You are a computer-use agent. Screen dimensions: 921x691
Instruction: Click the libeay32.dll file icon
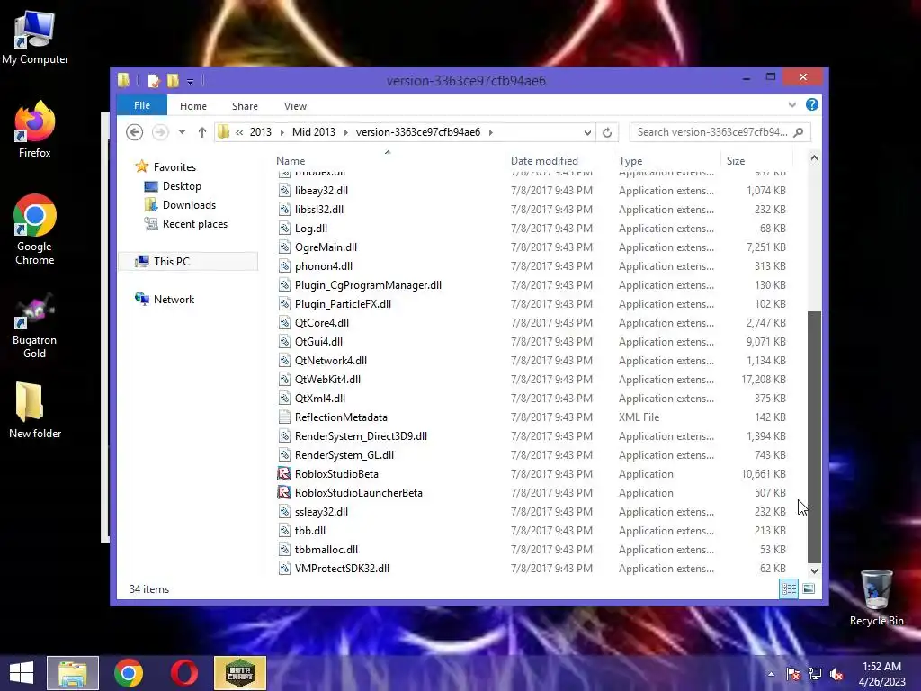pos(284,191)
